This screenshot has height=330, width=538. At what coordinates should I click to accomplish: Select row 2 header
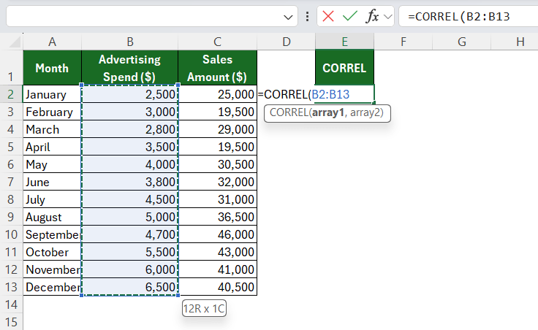click(x=11, y=94)
